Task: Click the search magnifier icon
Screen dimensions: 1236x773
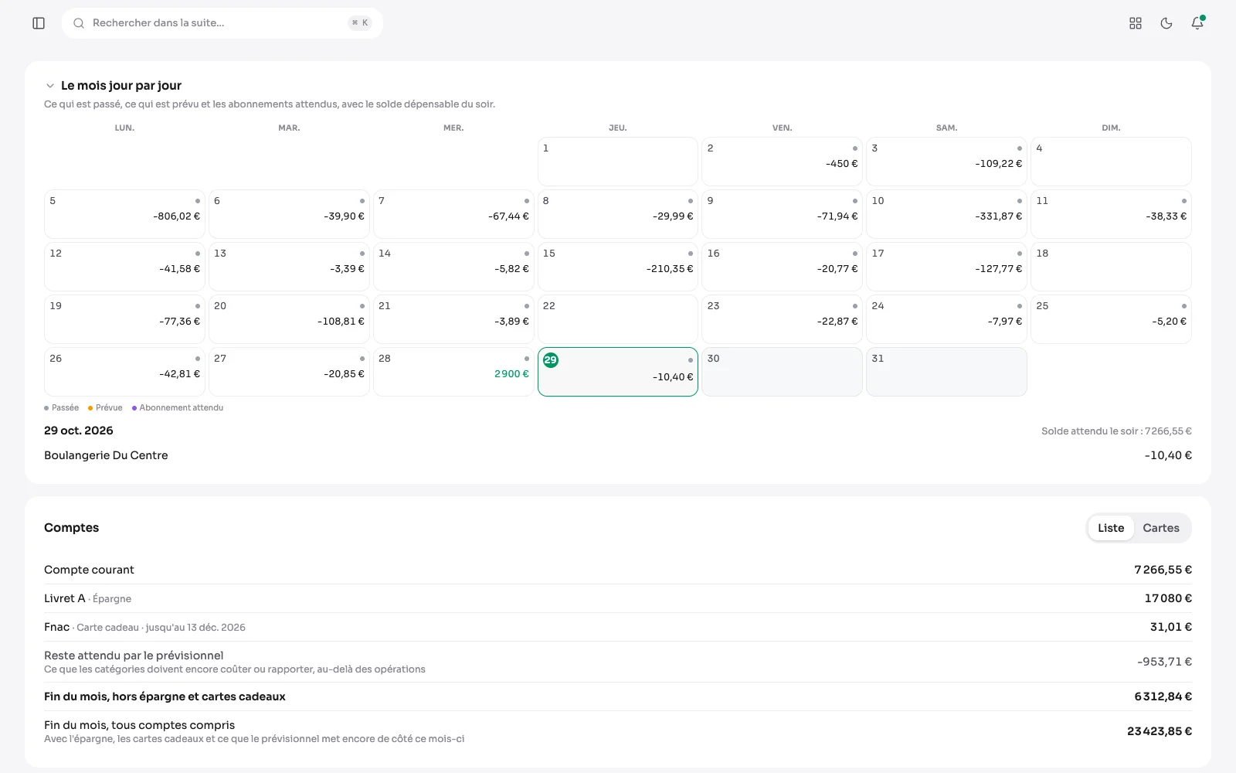Action: (79, 23)
